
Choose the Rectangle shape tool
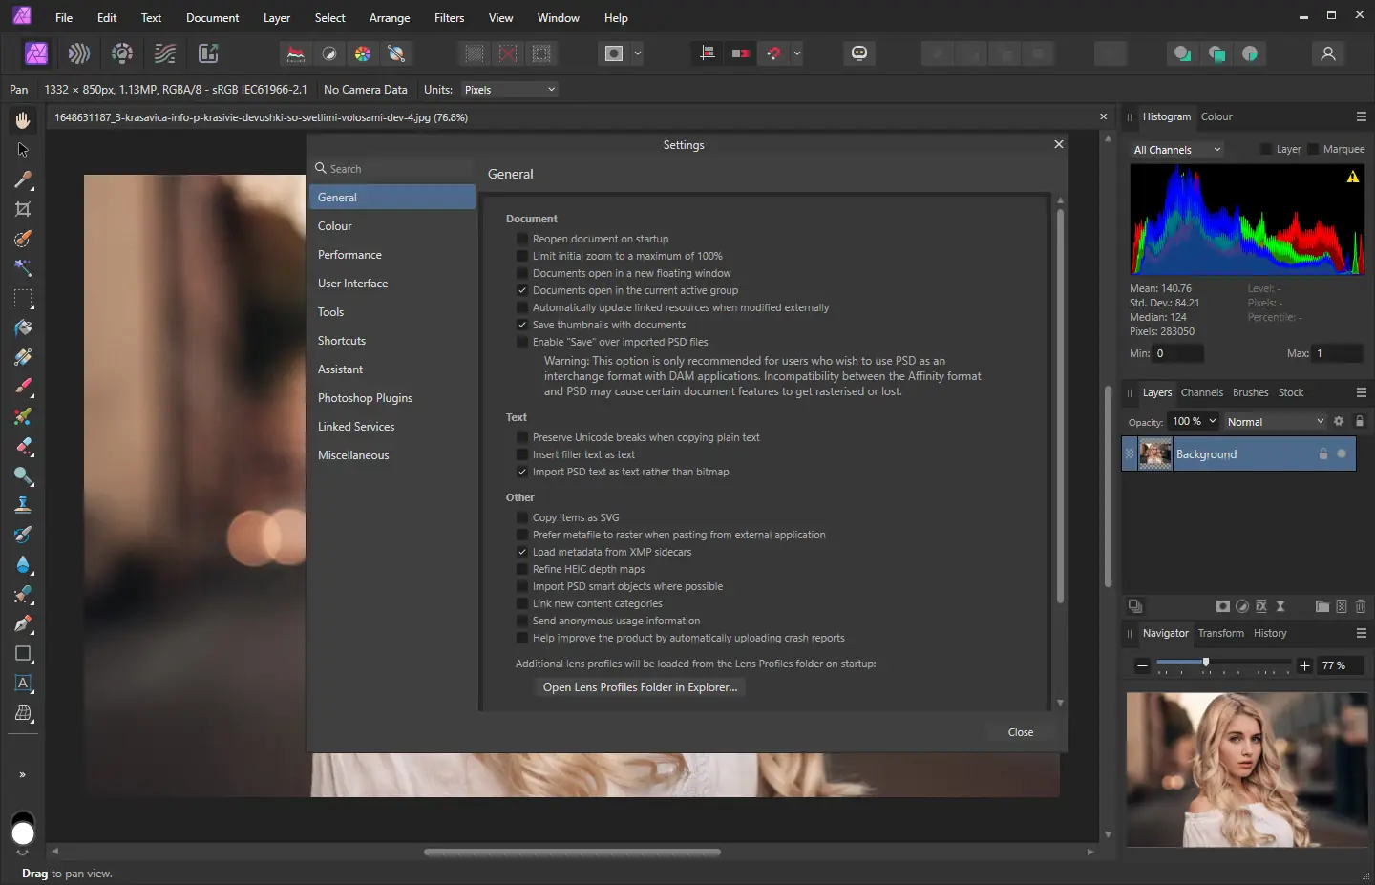(x=23, y=654)
